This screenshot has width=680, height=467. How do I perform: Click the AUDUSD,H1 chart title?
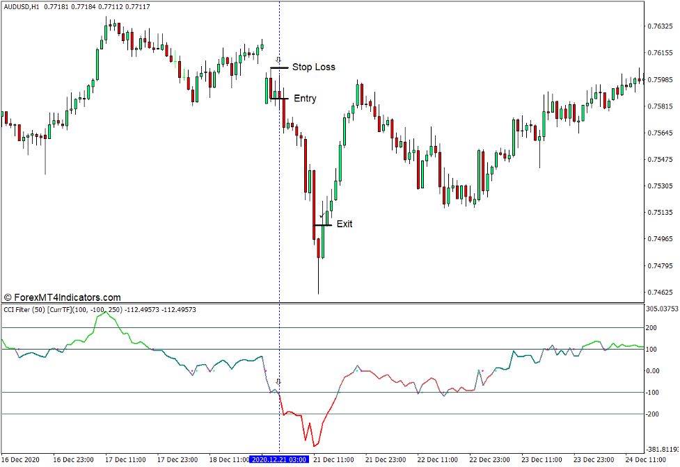[21, 6]
